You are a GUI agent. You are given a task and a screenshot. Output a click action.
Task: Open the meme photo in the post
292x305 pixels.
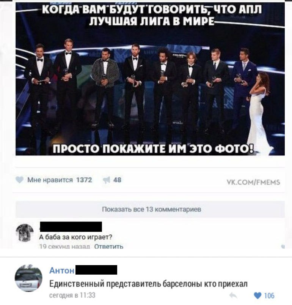(x=150, y=79)
